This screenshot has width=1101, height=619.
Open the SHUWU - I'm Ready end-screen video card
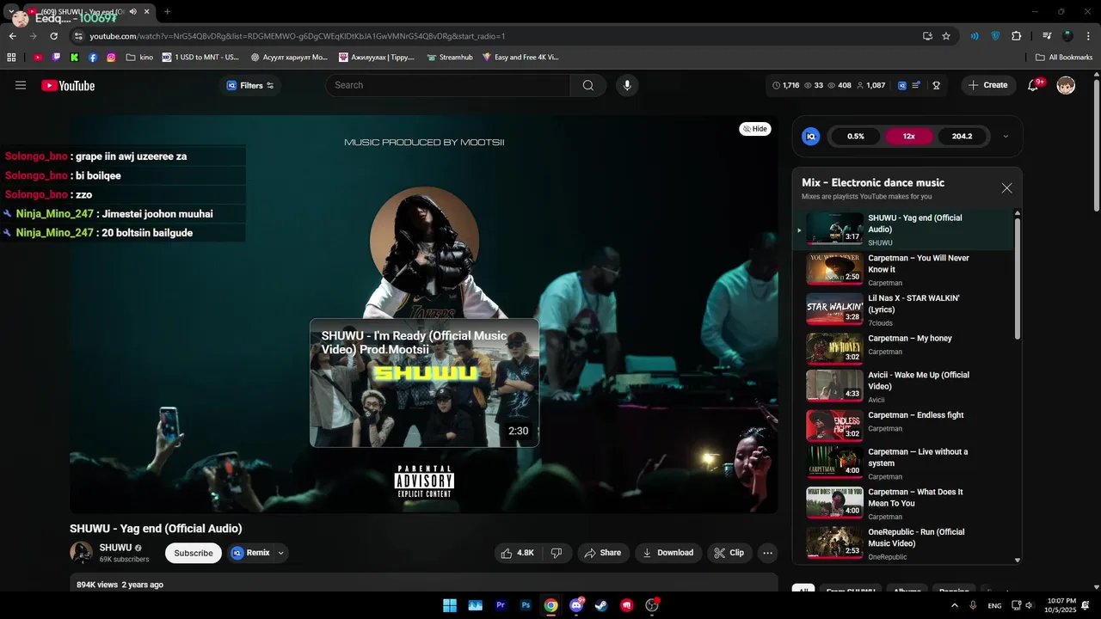[x=424, y=383]
